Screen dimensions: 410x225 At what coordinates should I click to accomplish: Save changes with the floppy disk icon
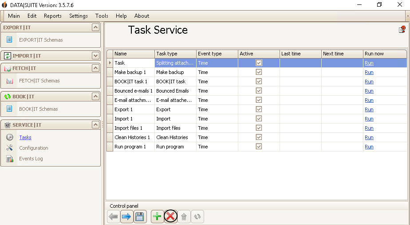pyautogui.click(x=140, y=217)
